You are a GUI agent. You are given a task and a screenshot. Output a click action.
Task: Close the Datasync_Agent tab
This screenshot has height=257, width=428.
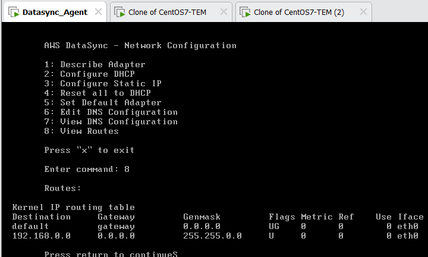pos(98,12)
